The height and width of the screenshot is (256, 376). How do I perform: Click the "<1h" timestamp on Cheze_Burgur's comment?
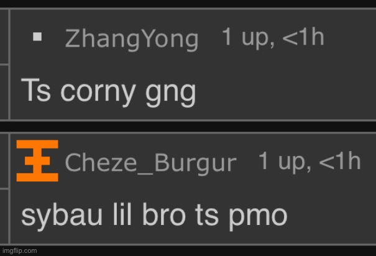(340, 160)
